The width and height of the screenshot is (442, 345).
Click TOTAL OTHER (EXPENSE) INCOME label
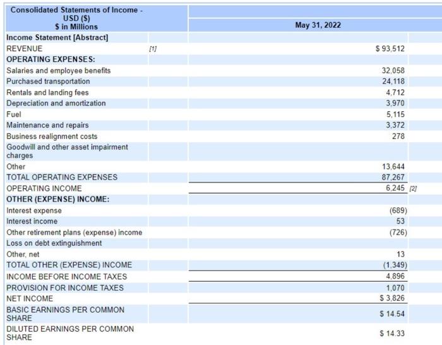pos(69,265)
